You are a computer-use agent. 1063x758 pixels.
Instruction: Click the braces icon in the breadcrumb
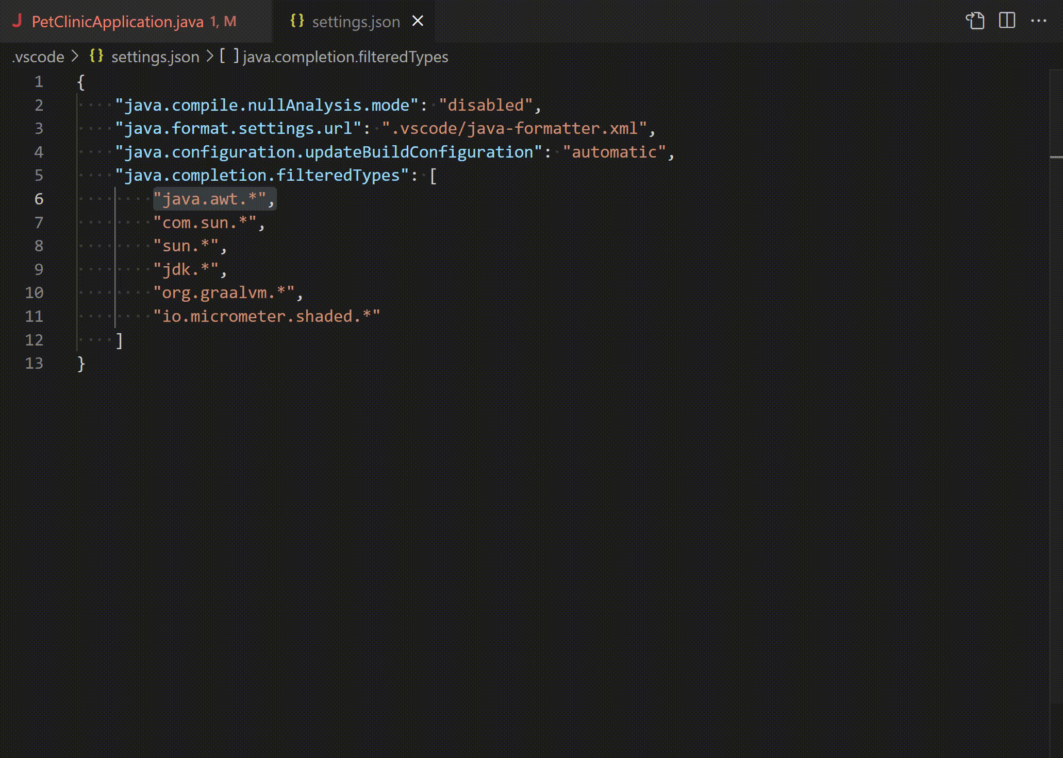[x=96, y=56]
